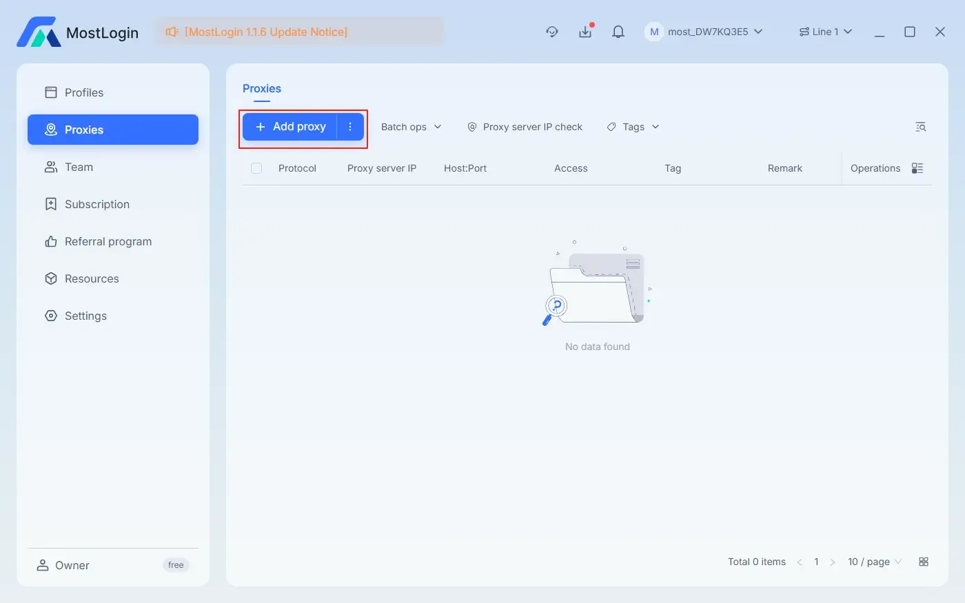Open Resources in sidebar
Viewport: 965px width, 603px height.
pos(113,278)
